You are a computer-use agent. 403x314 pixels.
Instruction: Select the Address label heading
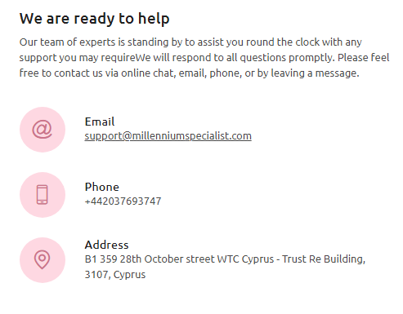pyautogui.click(x=106, y=245)
